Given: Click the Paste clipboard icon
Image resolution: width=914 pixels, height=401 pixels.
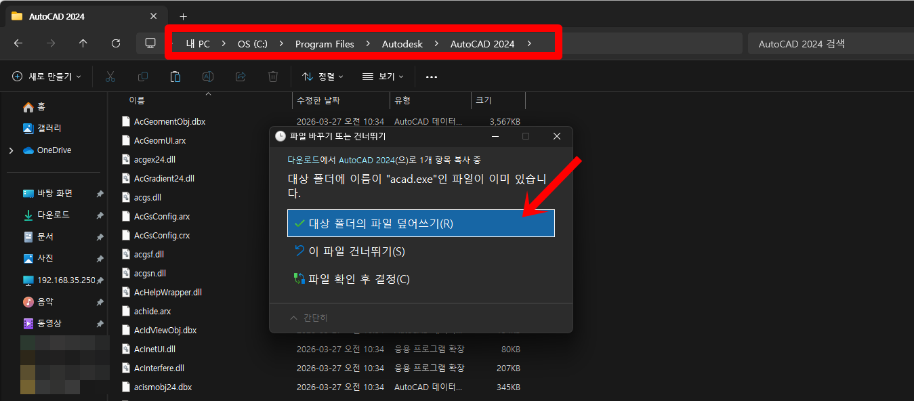Looking at the screenshot, I should pyautogui.click(x=175, y=77).
